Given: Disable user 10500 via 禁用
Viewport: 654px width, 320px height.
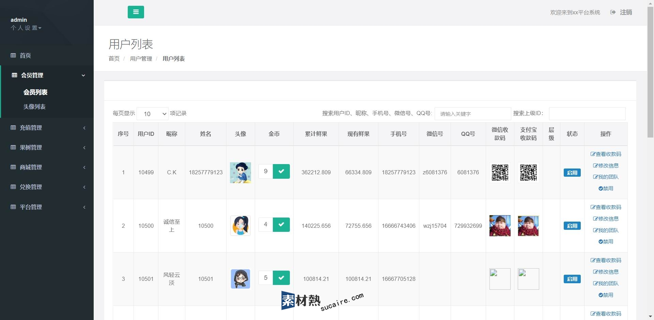Looking at the screenshot, I should pyautogui.click(x=606, y=241).
